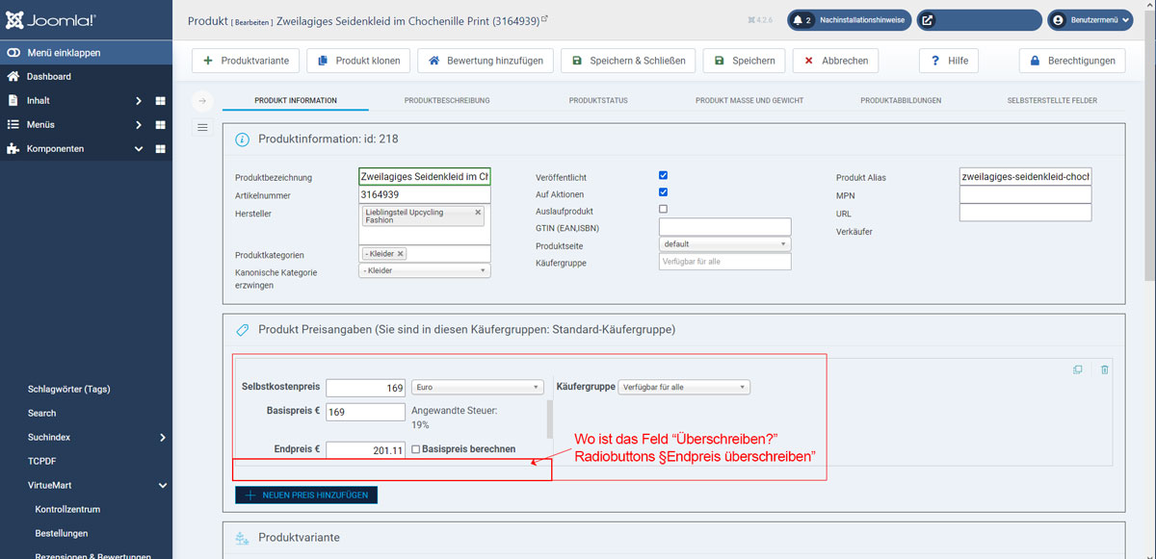Open the Produktabbildungen tab
The width and height of the screenshot is (1156, 559).
click(901, 100)
